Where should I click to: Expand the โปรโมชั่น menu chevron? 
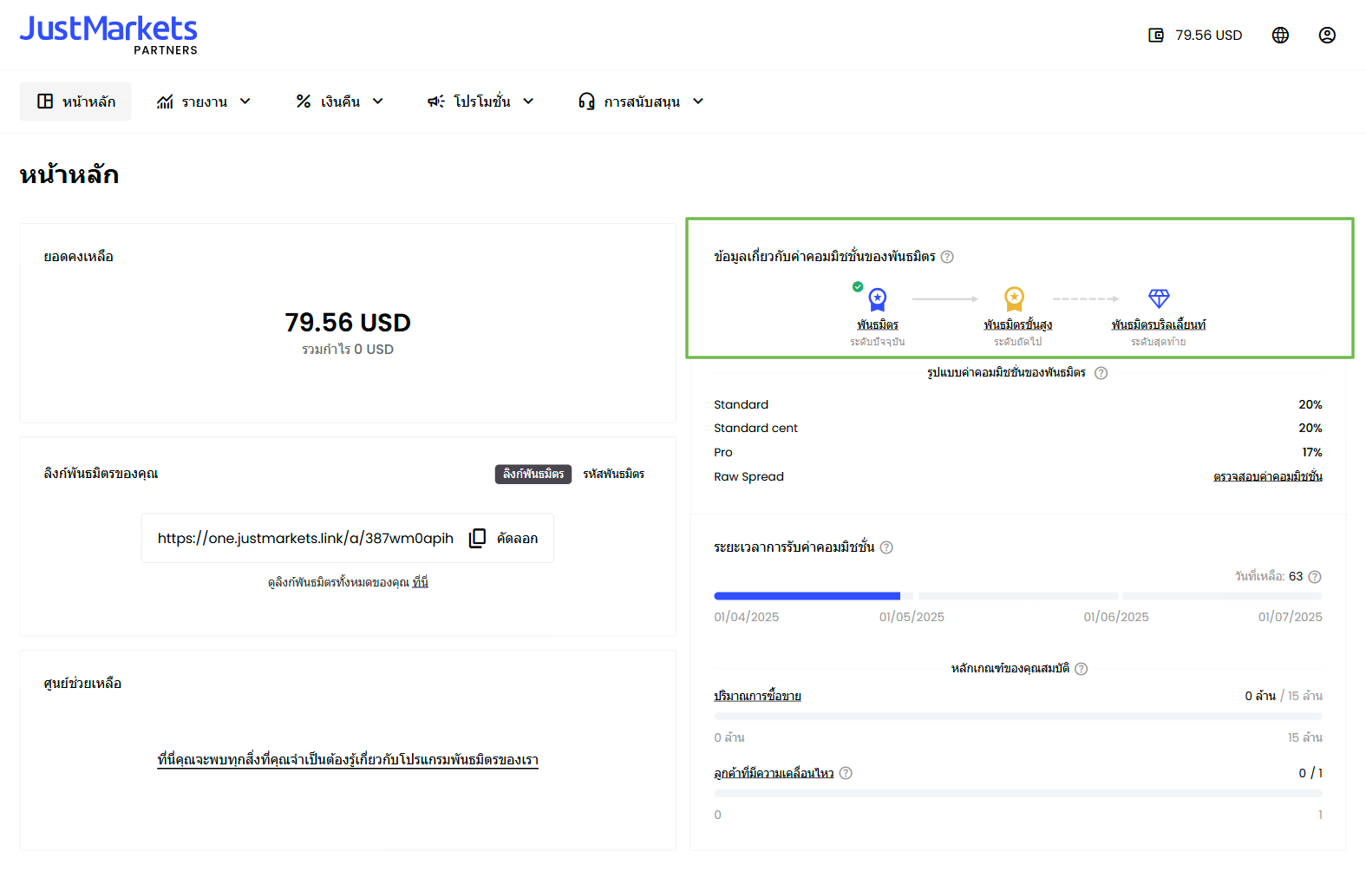click(x=528, y=102)
